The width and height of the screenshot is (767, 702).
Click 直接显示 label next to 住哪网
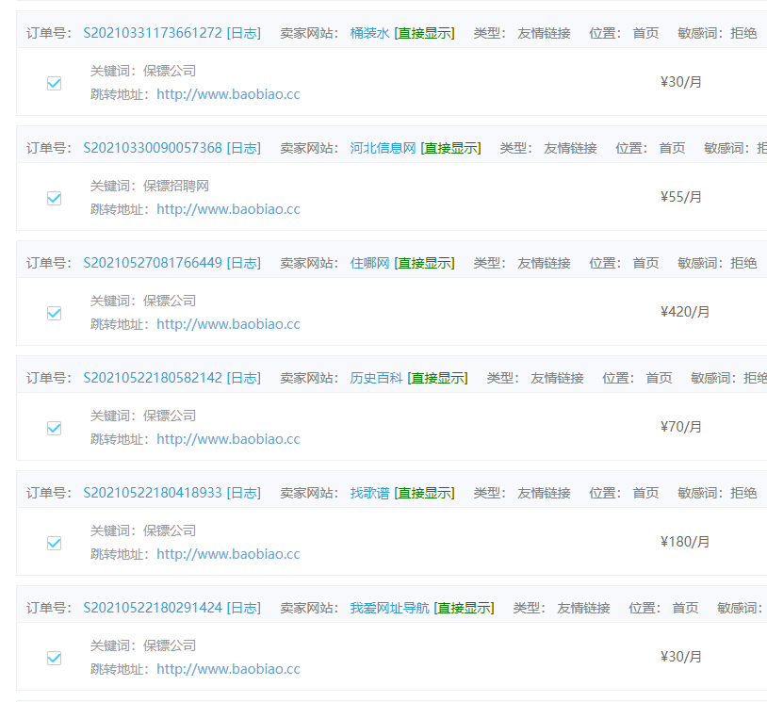(424, 263)
